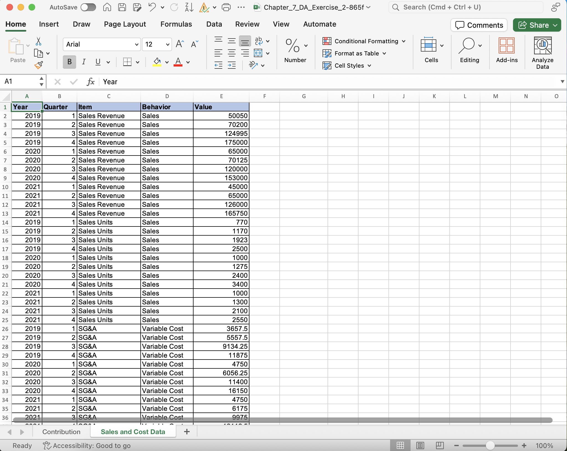
Task: Toggle underline formatting
Action: pyautogui.click(x=98, y=62)
